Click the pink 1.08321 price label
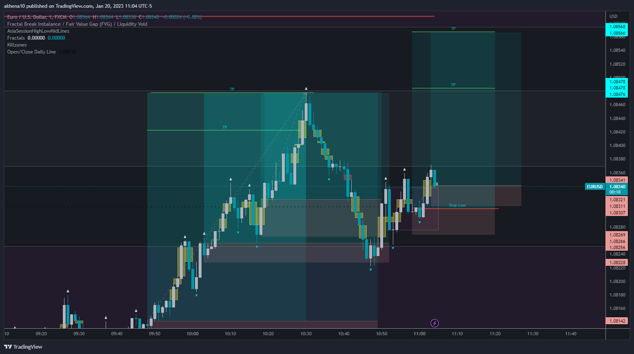This screenshot has width=634, height=354. click(616, 200)
